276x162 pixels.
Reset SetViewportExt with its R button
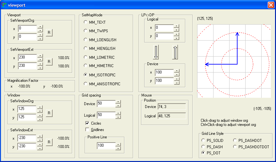point(49,62)
